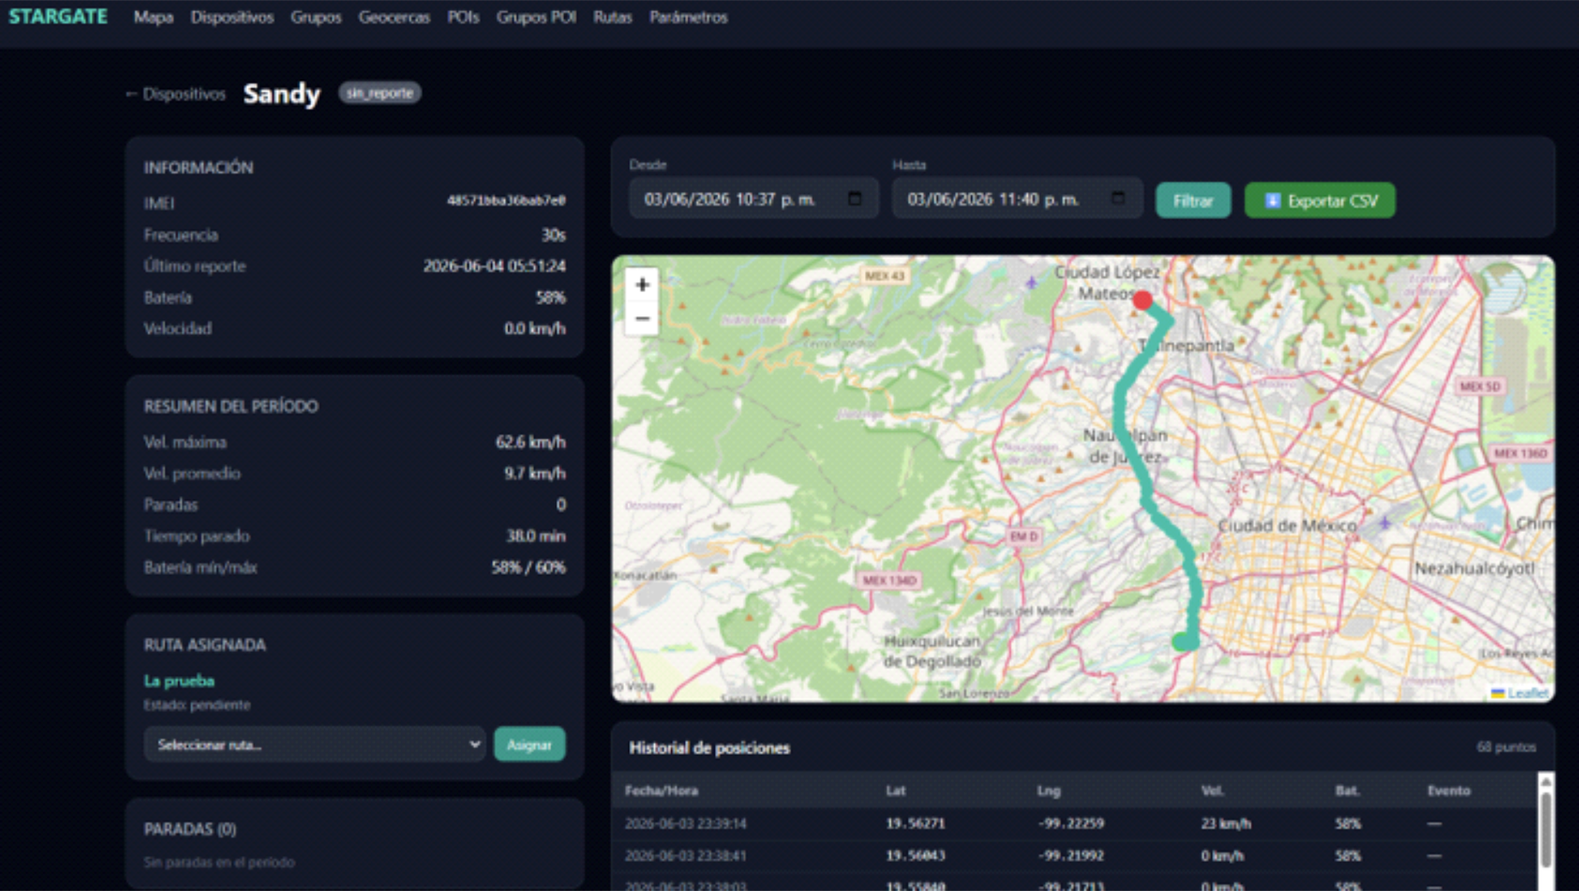Click the STARGATE logo
This screenshot has height=891, width=1579.
click(x=57, y=16)
